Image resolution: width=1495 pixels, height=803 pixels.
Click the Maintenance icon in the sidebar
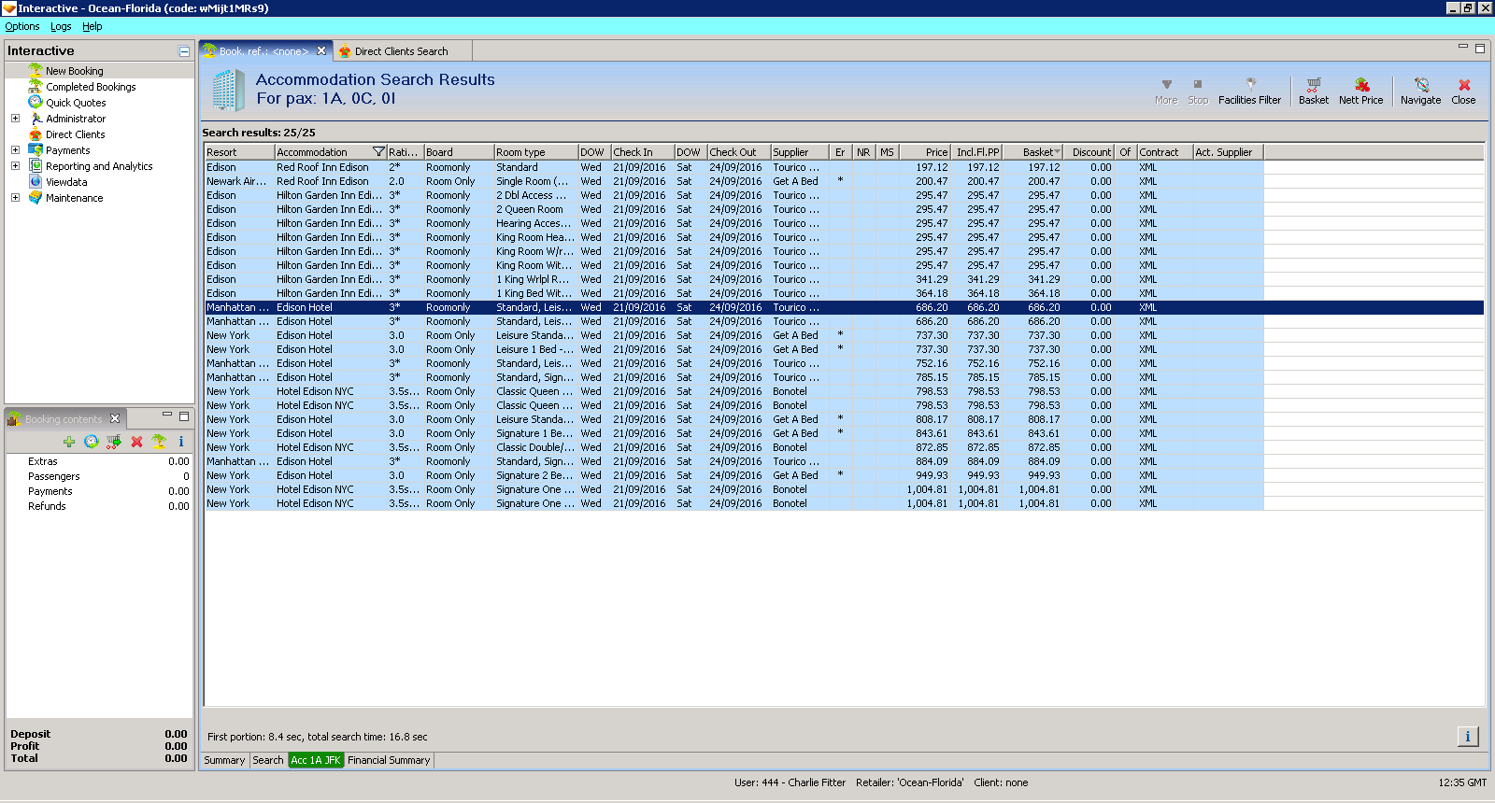[36, 198]
